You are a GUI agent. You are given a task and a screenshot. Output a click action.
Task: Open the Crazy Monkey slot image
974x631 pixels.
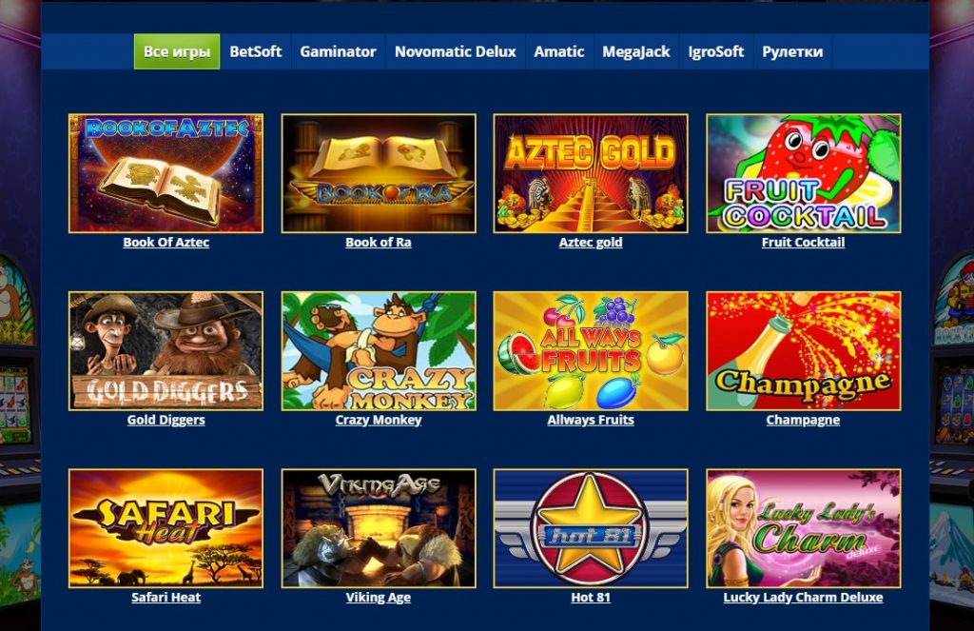pyautogui.click(x=379, y=351)
